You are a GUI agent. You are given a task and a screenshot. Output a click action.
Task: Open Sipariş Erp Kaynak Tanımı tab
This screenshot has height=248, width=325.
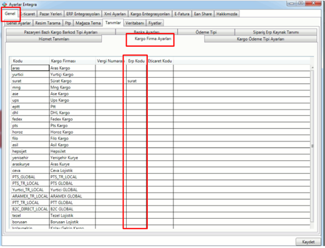point(276,32)
